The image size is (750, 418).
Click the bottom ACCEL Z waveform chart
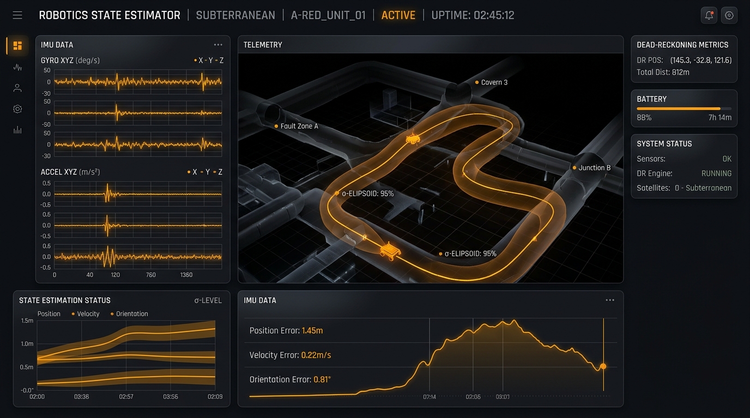138,256
